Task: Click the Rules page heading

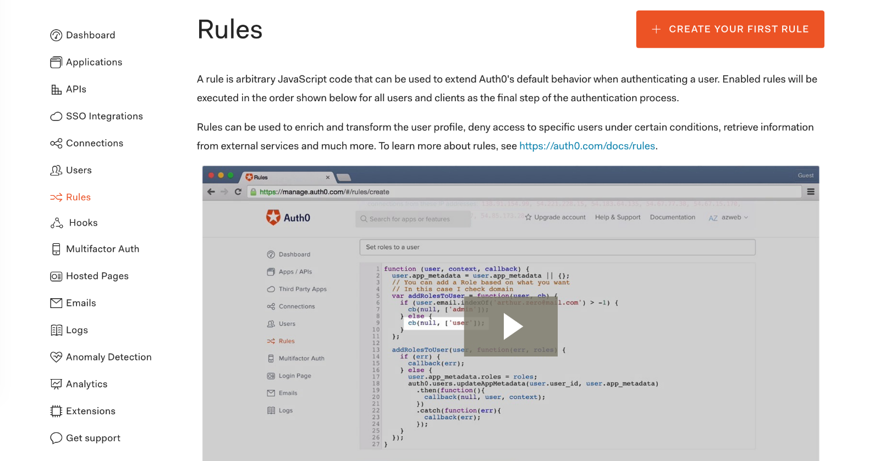Action: click(x=230, y=29)
